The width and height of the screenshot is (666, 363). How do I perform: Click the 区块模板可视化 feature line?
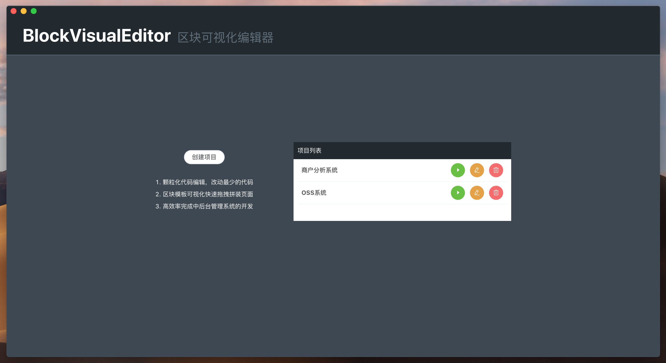tap(204, 194)
